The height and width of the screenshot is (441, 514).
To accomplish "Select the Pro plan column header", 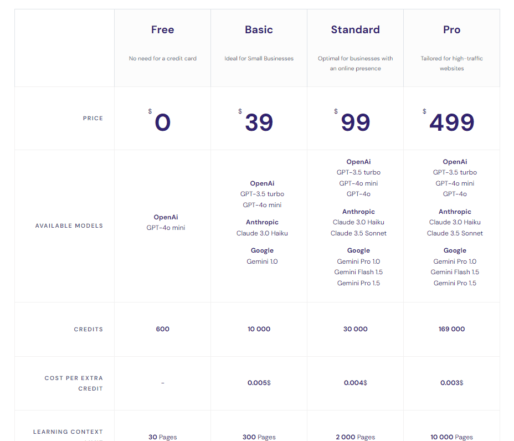I will 451,29.
